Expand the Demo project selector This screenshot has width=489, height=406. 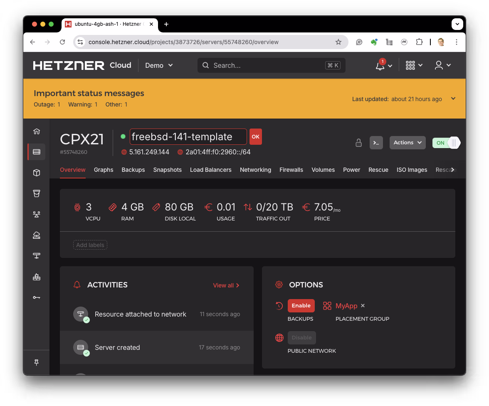(159, 65)
